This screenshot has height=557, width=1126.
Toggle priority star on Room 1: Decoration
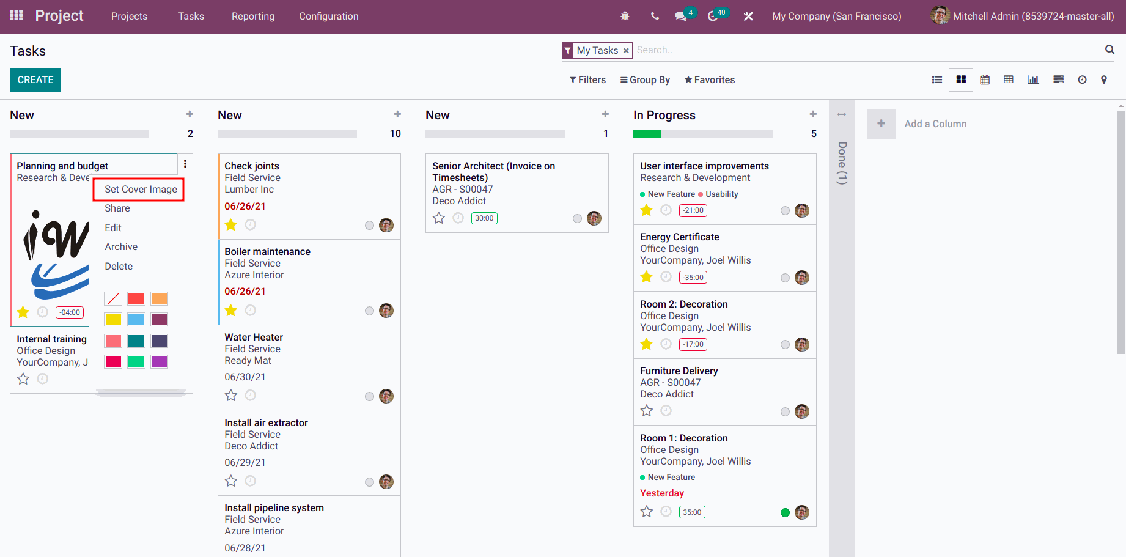(x=647, y=512)
